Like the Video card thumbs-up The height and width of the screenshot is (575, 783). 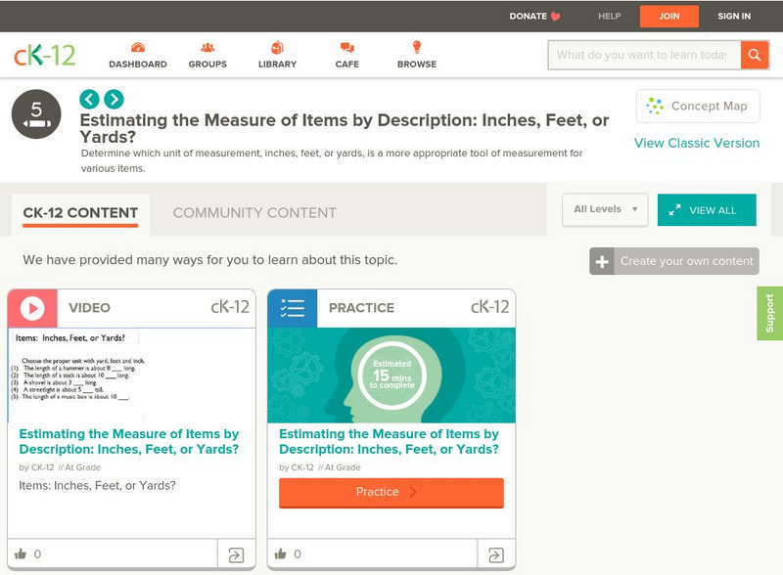coord(21,553)
